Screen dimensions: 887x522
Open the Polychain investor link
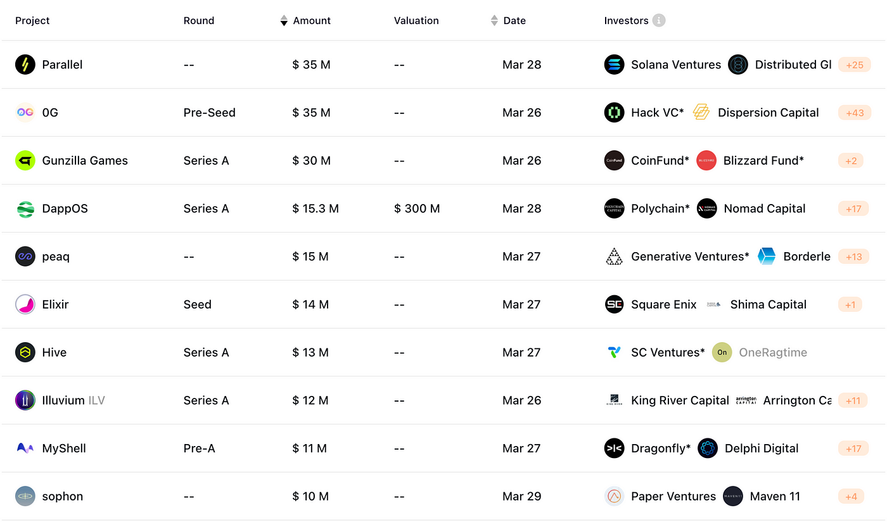point(660,208)
